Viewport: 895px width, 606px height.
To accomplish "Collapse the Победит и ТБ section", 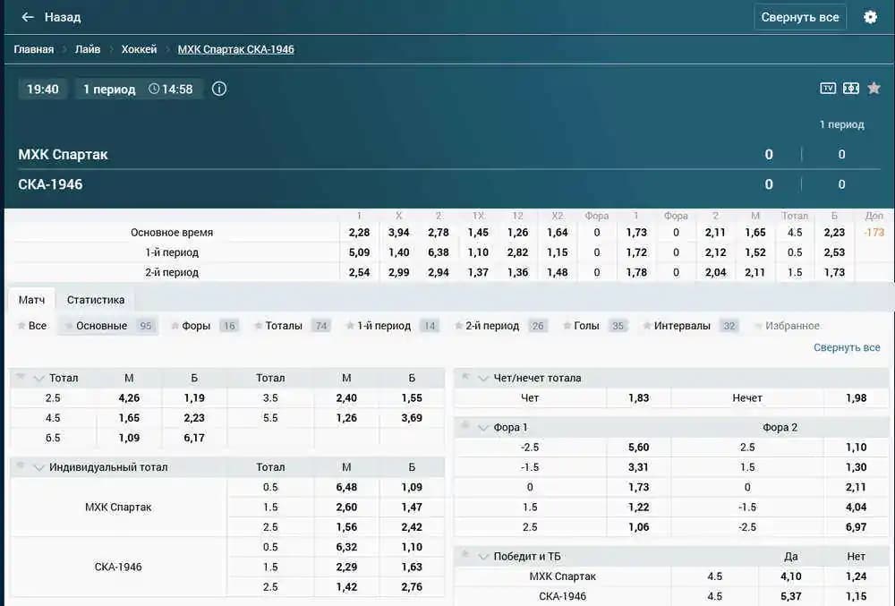I will [483, 557].
